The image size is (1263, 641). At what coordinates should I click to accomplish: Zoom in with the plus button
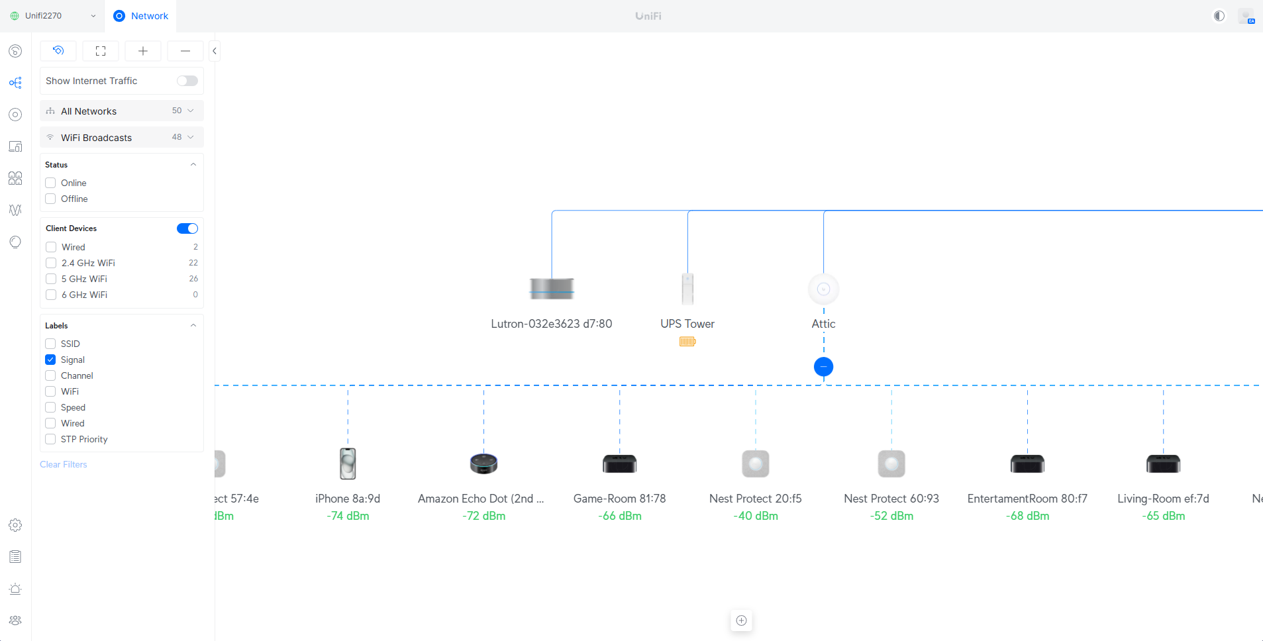(x=143, y=51)
